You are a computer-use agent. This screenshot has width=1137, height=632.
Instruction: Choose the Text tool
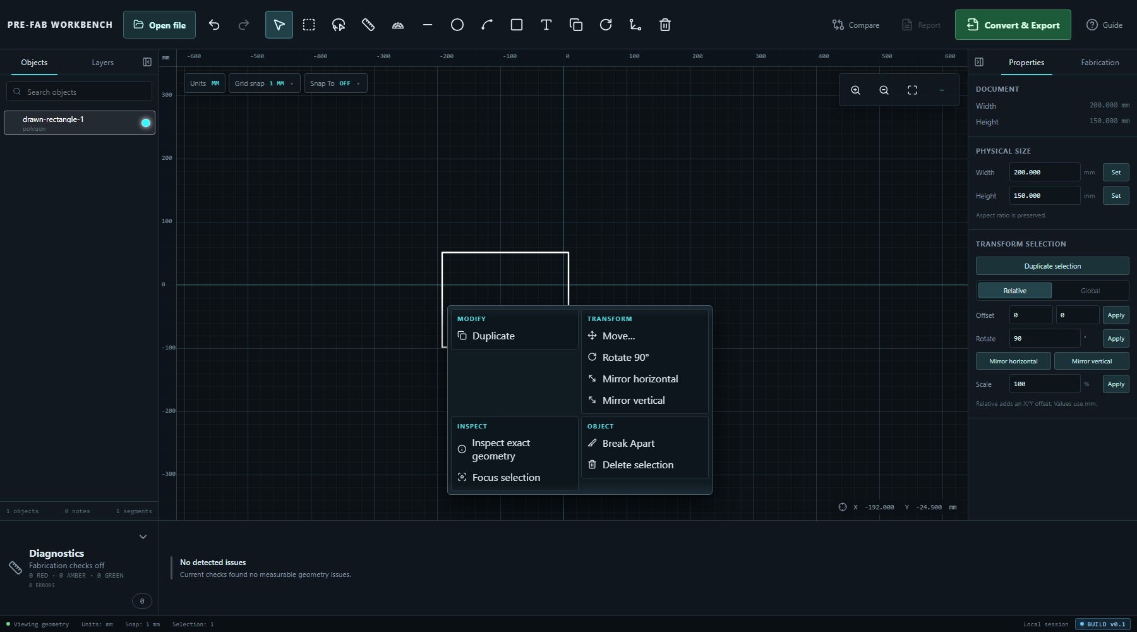coord(546,25)
